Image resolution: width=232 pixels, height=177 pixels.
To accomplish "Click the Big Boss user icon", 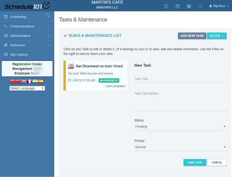I will pos(211,6).
